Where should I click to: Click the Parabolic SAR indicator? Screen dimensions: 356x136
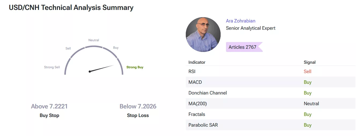tap(203, 125)
